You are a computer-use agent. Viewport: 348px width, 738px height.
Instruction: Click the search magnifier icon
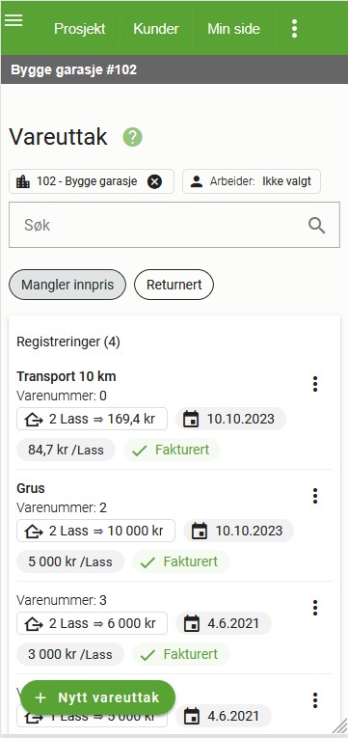pos(316,226)
